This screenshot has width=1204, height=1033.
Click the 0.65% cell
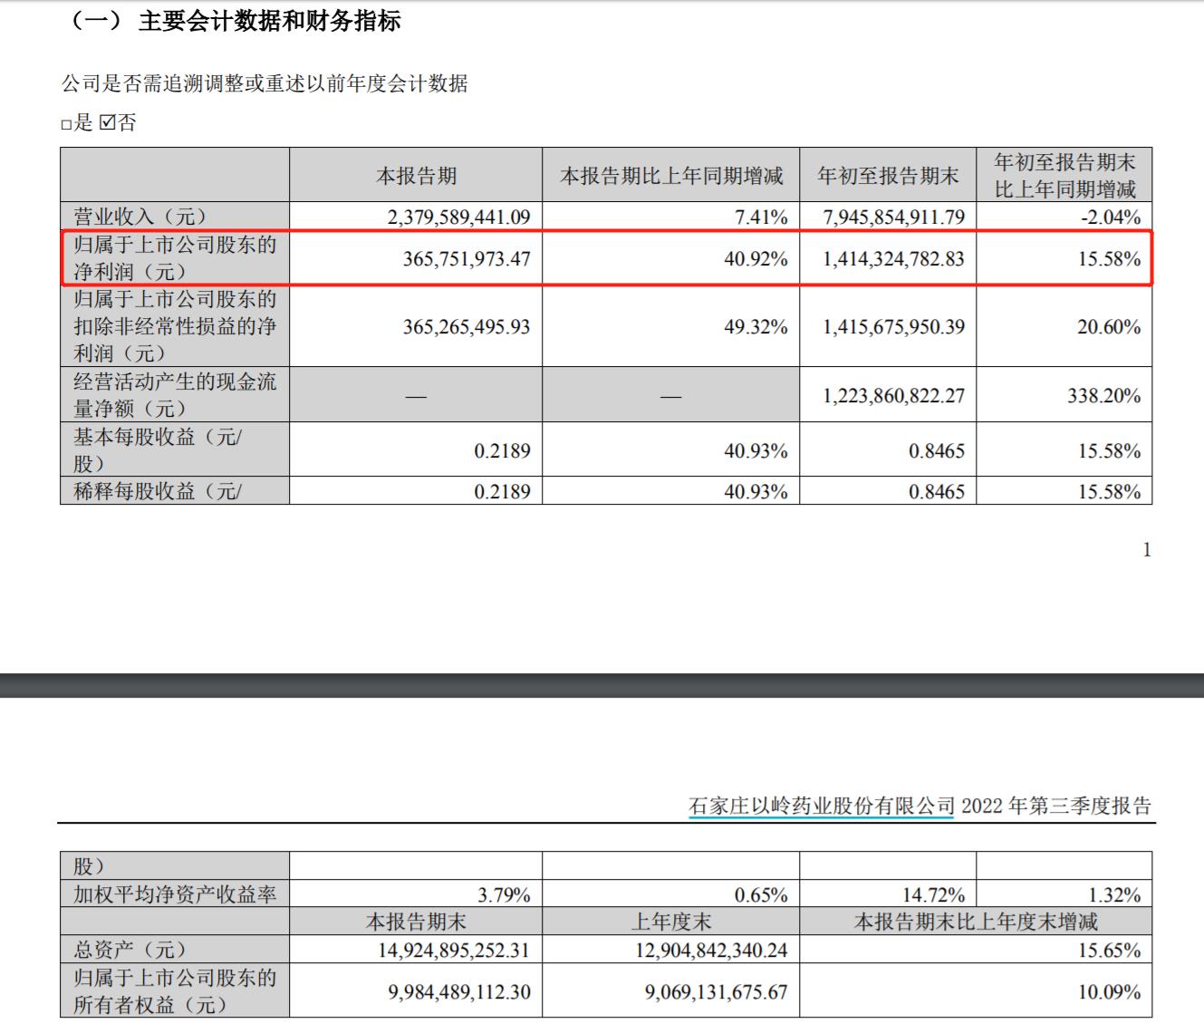point(761,895)
